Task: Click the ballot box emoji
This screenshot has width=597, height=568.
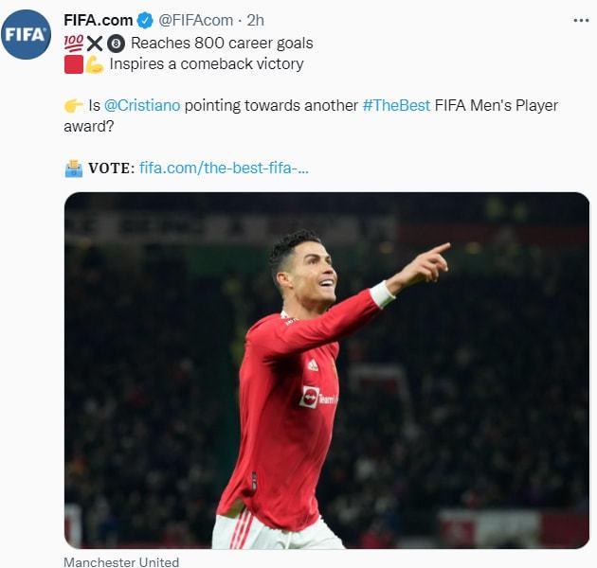Action: 74,169
